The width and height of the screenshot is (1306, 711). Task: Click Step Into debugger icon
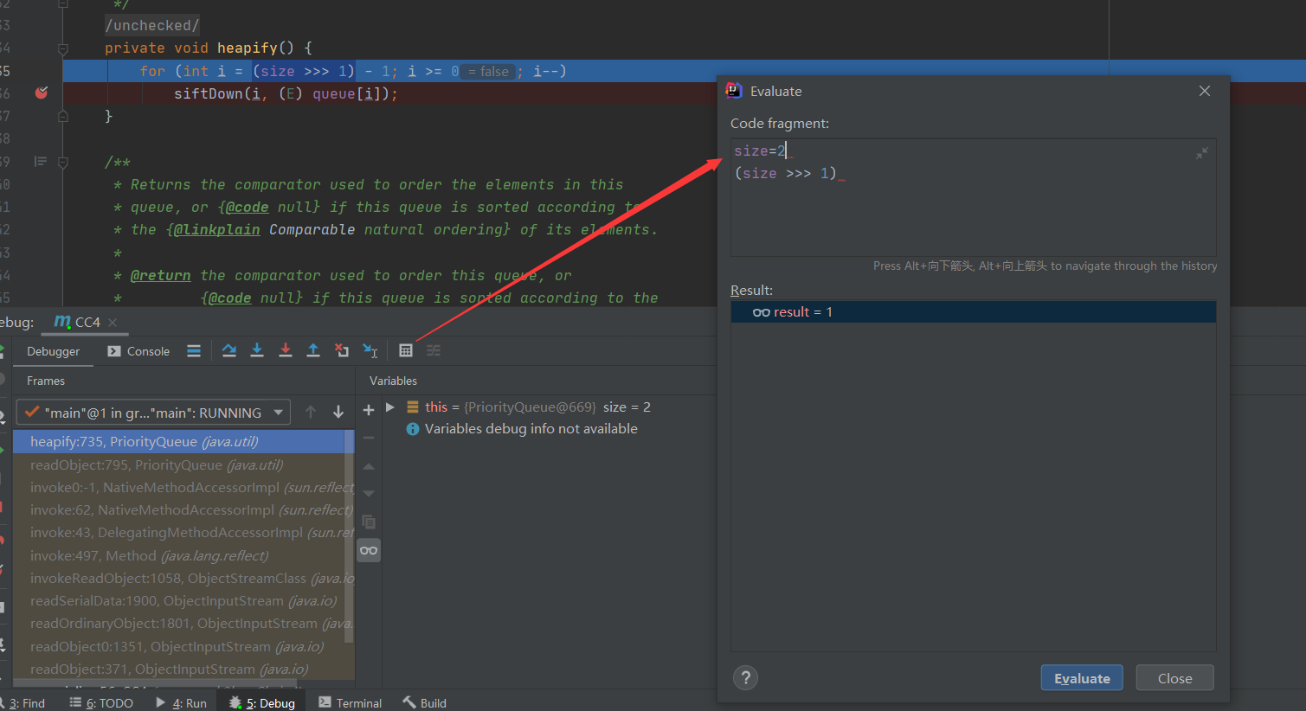257,350
